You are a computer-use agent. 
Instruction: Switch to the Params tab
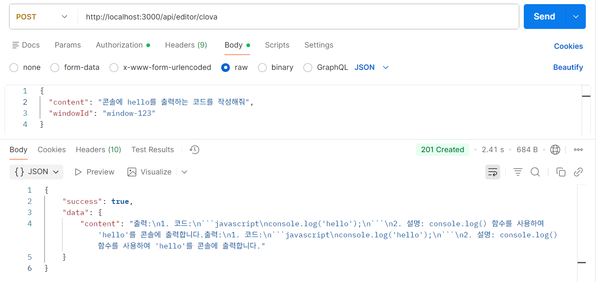[x=68, y=45]
